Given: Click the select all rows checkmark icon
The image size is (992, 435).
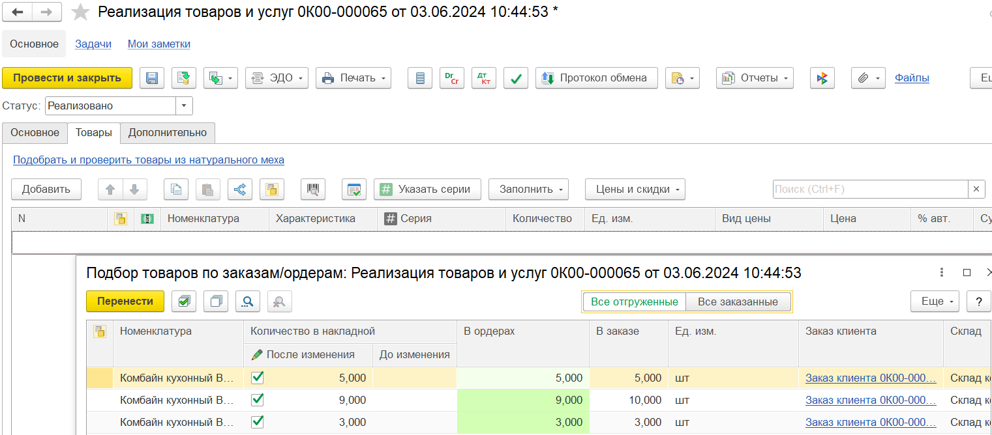Looking at the screenshot, I should coord(185,302).
